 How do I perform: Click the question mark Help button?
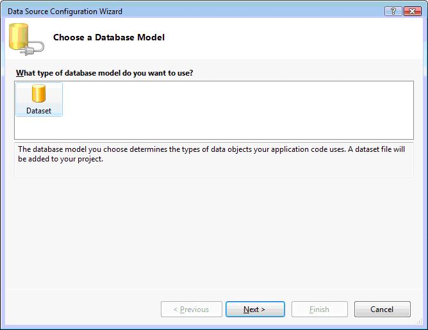[392, 12]
